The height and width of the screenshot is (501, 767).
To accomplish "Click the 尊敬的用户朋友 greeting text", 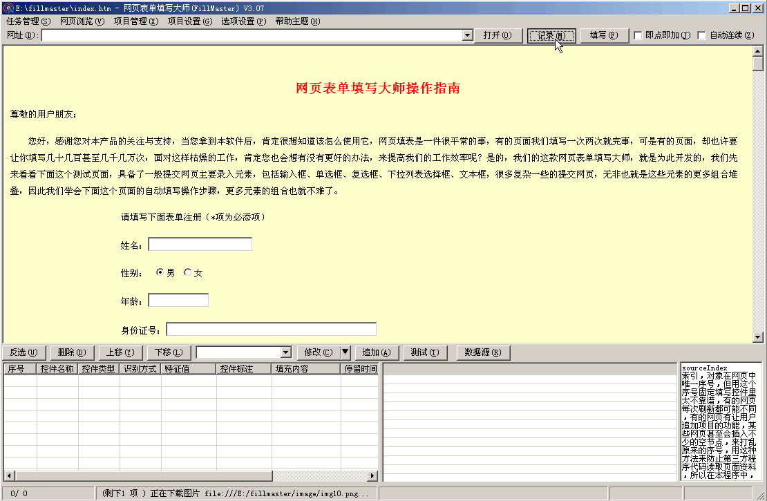I will 43,114.
